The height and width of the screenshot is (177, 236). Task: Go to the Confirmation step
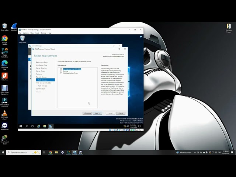point(41,89)
